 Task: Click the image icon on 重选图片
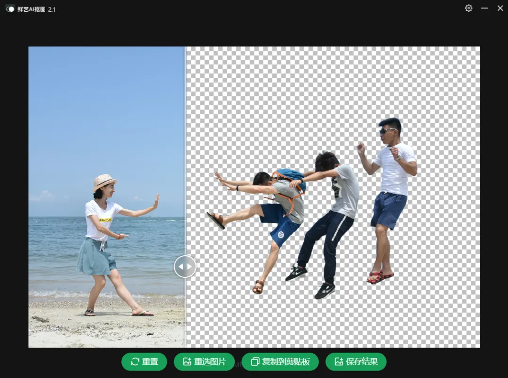[187, 362]
